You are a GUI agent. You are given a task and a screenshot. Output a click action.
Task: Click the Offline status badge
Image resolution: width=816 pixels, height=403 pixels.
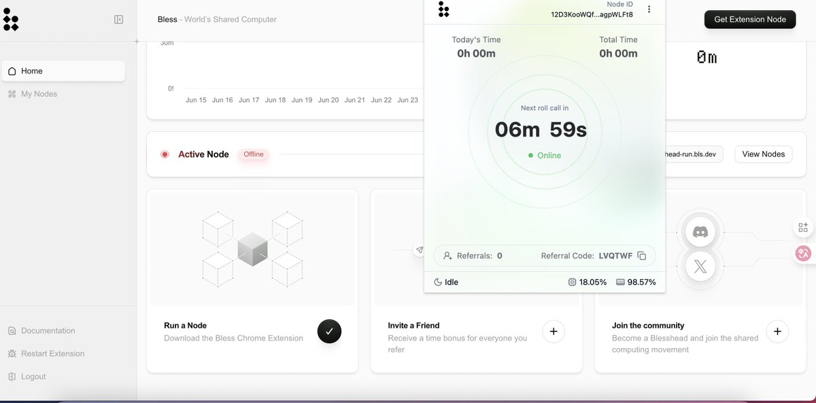tap(254, 154)
